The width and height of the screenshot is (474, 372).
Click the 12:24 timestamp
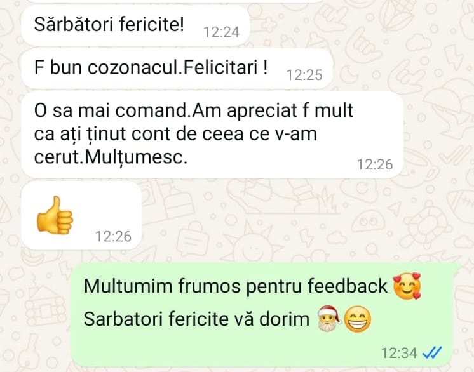coord(221,32)
